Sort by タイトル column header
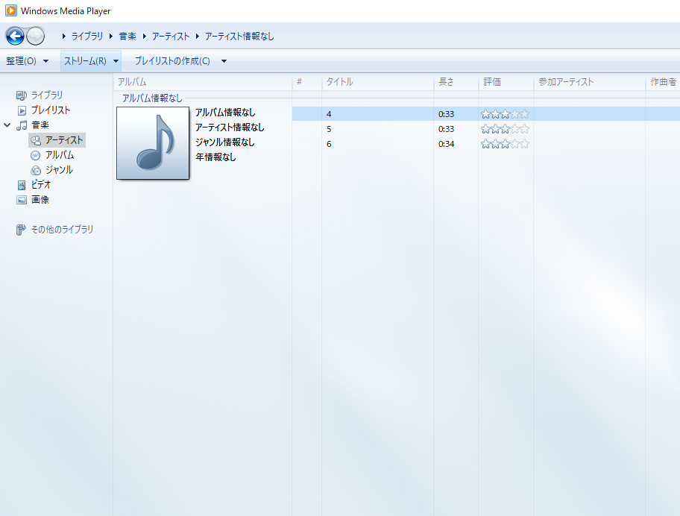 pos(378,82)
